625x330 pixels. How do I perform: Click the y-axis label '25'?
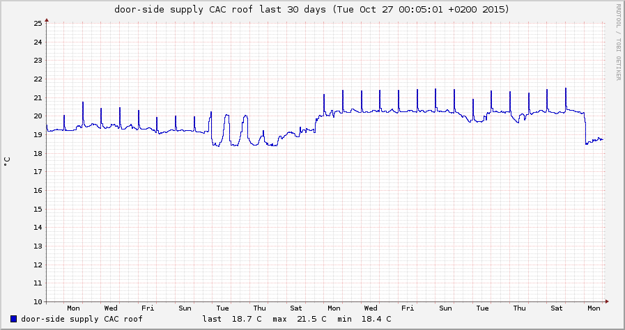(x=38, y=24)
